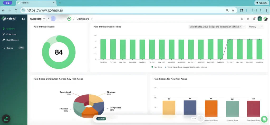Click the send arrow in Ask Halo bar
This screenshot has height=125, width=270.
[x=200, y=119]
